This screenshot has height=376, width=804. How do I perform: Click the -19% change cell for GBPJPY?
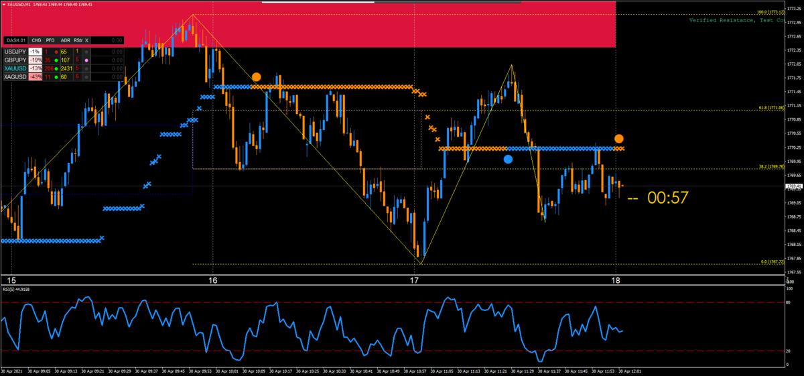pos(36,60)
